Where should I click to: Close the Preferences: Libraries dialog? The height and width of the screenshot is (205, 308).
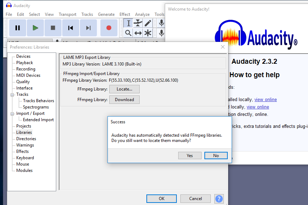222,47
